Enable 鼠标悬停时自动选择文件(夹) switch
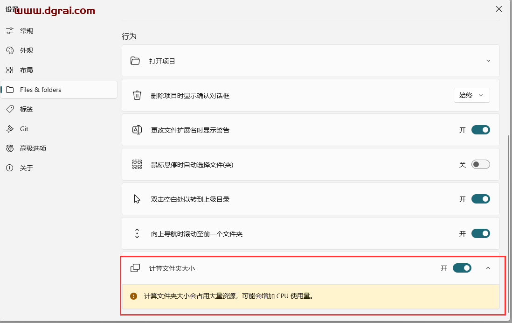Screen dimensions: 512x323 [x=481, y=164]
